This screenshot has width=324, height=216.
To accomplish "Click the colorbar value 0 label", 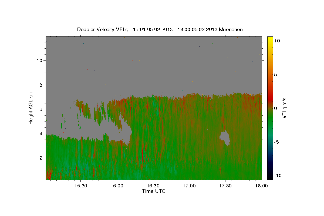I will [275, 108].
